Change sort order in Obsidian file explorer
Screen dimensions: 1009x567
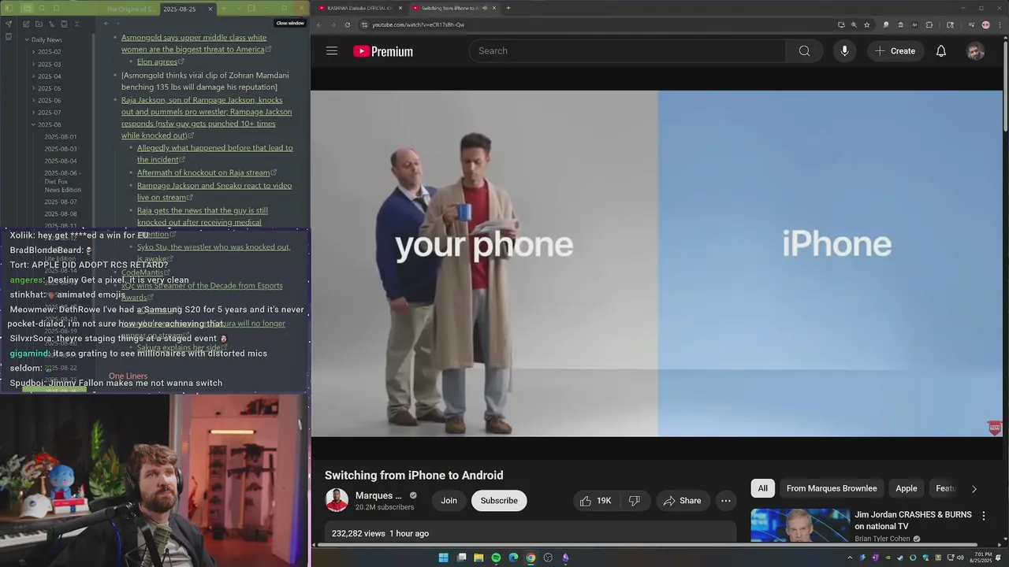(51, 24)
